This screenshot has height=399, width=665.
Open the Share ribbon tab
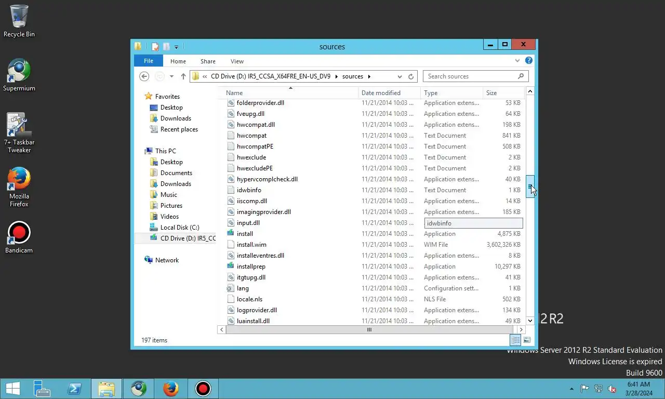tap(208, 61)
